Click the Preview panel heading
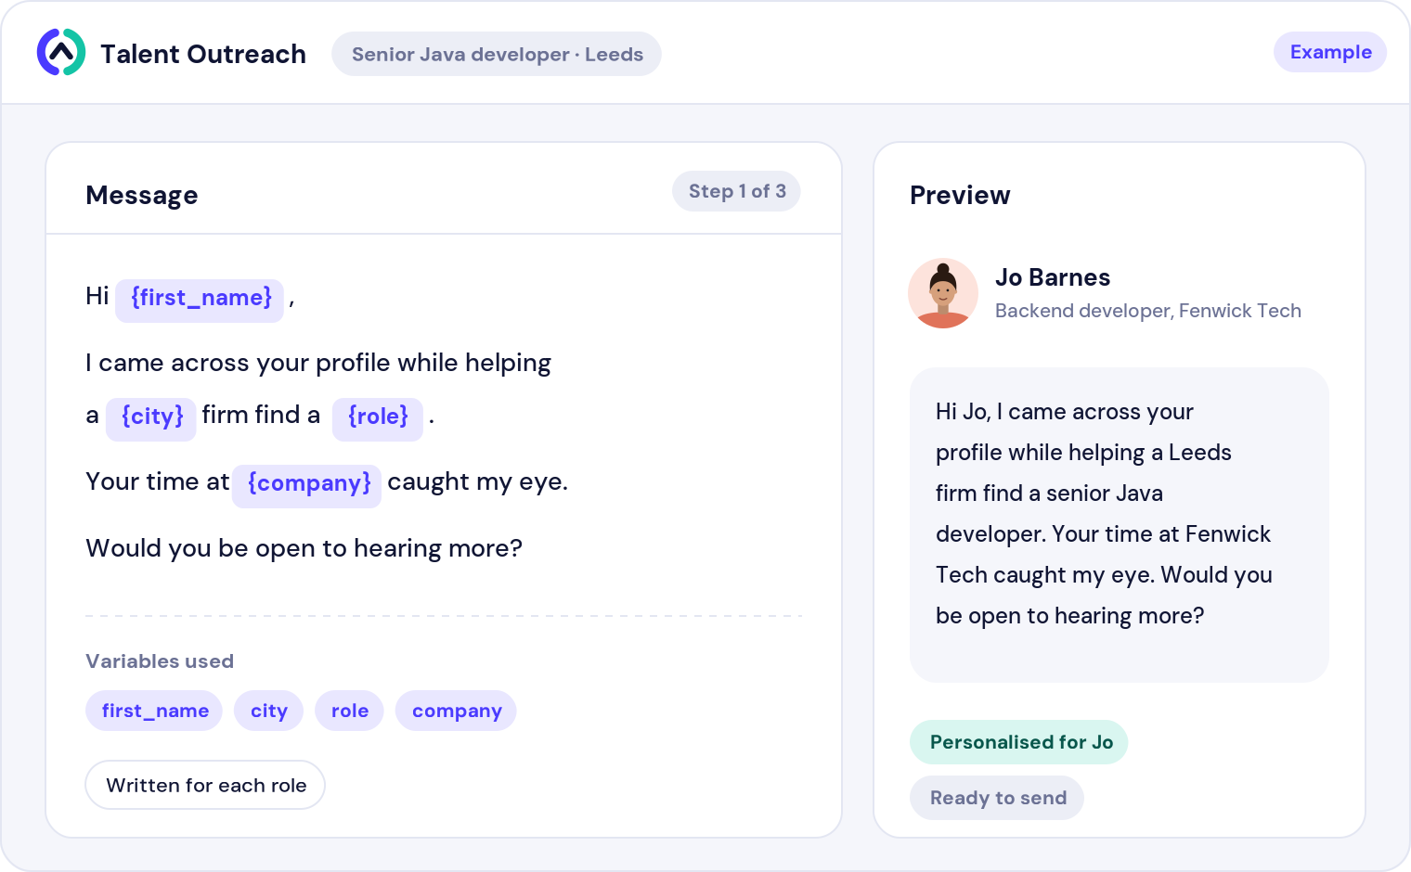The height and width of the screenshot is (872, 1411). [960, 195]
